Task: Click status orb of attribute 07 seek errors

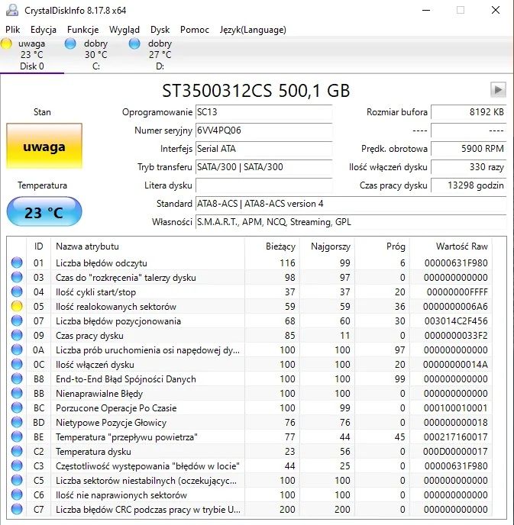Action: click(x=17, y=320)
